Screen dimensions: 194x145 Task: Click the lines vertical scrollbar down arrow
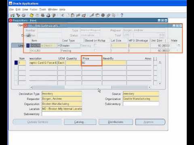point(160,83)
